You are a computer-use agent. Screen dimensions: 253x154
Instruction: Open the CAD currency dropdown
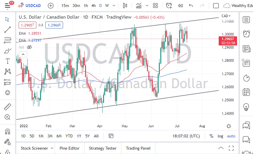click(226, 16)
